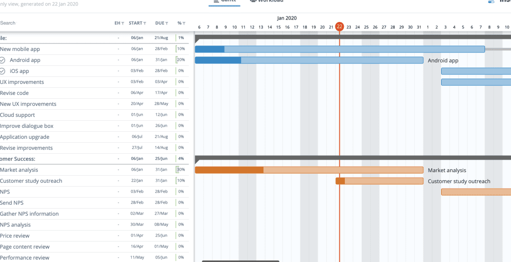The width and height of the screenshot is (511, 262).
Task: Switch to the Gantt tab
Action: coord(224,1)
